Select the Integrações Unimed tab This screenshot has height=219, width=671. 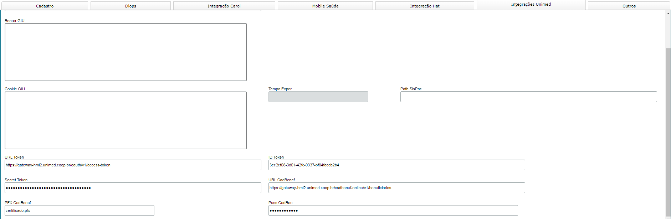point(531,5)
